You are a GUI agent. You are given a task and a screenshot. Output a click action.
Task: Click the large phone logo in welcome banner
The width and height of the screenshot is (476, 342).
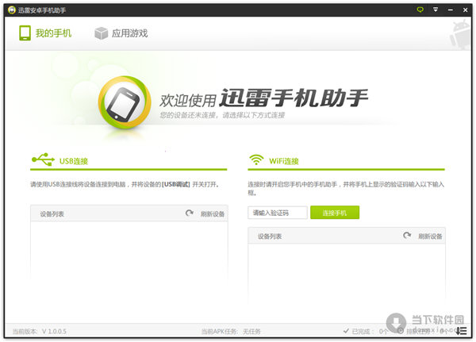(x=125, y=102)
